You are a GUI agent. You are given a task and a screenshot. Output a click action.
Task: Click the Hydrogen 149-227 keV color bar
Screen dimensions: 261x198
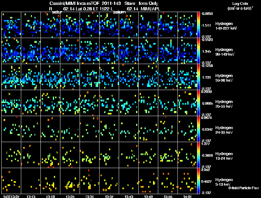click(x=199, y=25)
